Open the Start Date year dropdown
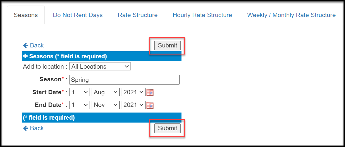 click(133, 92)
